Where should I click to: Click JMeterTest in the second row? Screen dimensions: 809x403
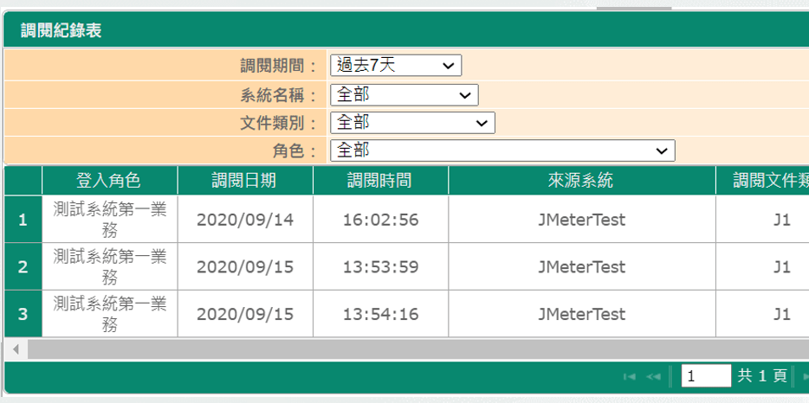pyautogui.click(x=581, y=266)
